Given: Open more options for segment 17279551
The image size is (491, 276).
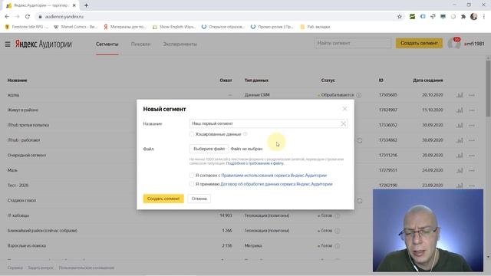Looking at the screenshot, I should 472,170.
